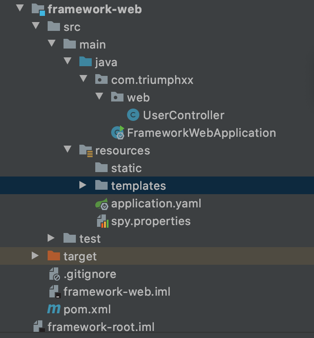The image size is (314, 338).
Task: Expand the target directory arrow
Action: [35, 256]
